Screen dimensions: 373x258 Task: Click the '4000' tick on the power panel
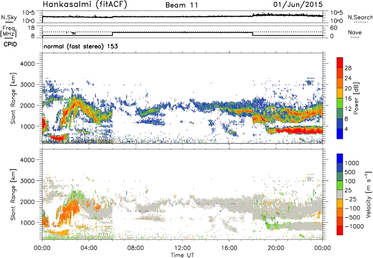(27, 64)
